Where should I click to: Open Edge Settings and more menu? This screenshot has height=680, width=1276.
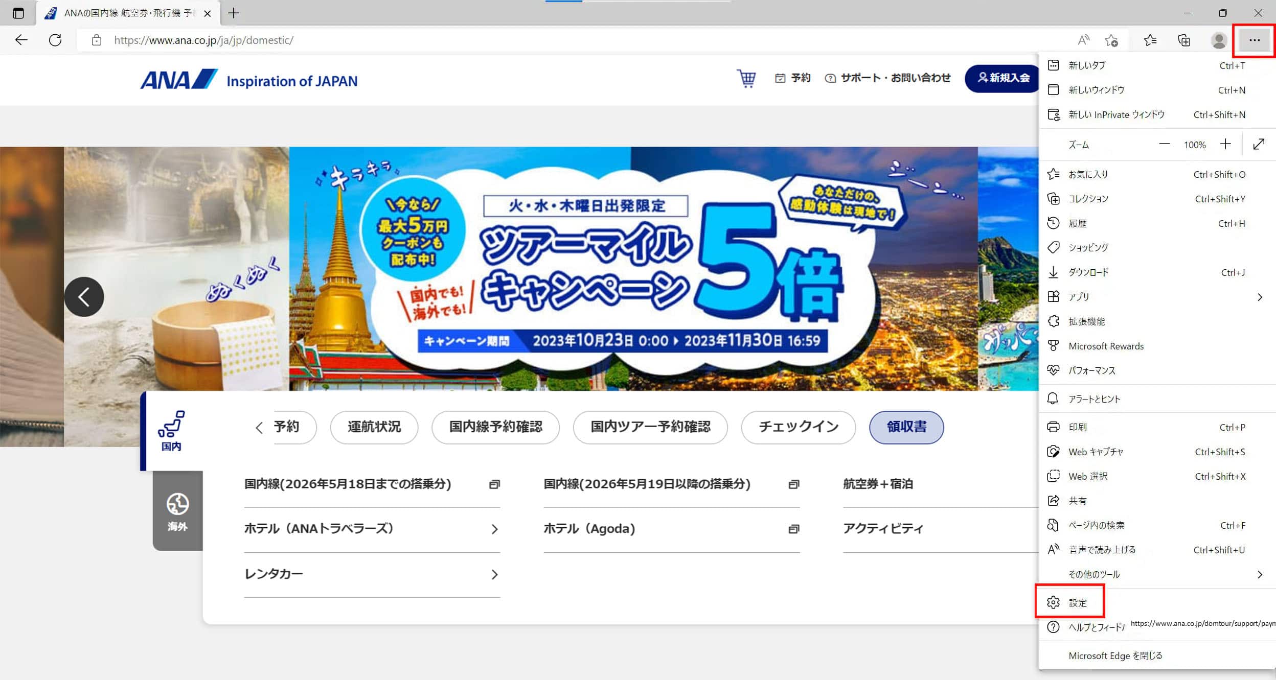[1254, 40]
